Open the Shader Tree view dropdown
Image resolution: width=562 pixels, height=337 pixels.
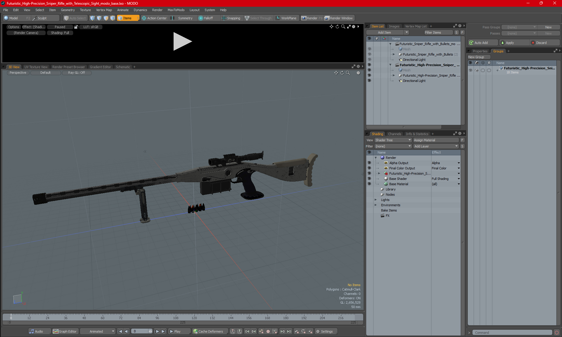393,140
